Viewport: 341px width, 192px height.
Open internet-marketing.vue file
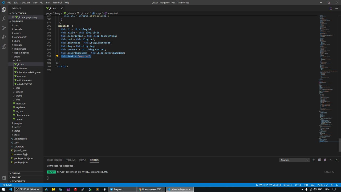(26, 72)
